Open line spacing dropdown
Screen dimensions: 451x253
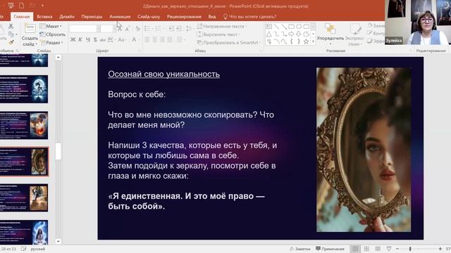(x=190, y=28)
